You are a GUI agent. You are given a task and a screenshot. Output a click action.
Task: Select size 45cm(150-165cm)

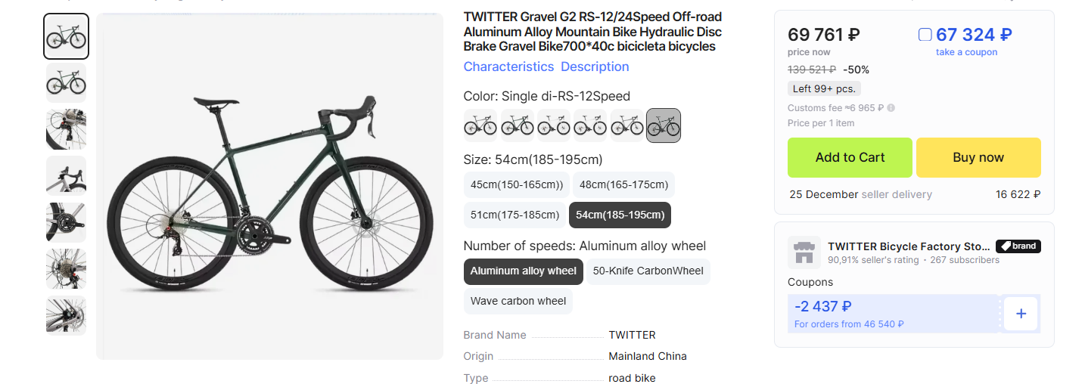click(517, 184)
